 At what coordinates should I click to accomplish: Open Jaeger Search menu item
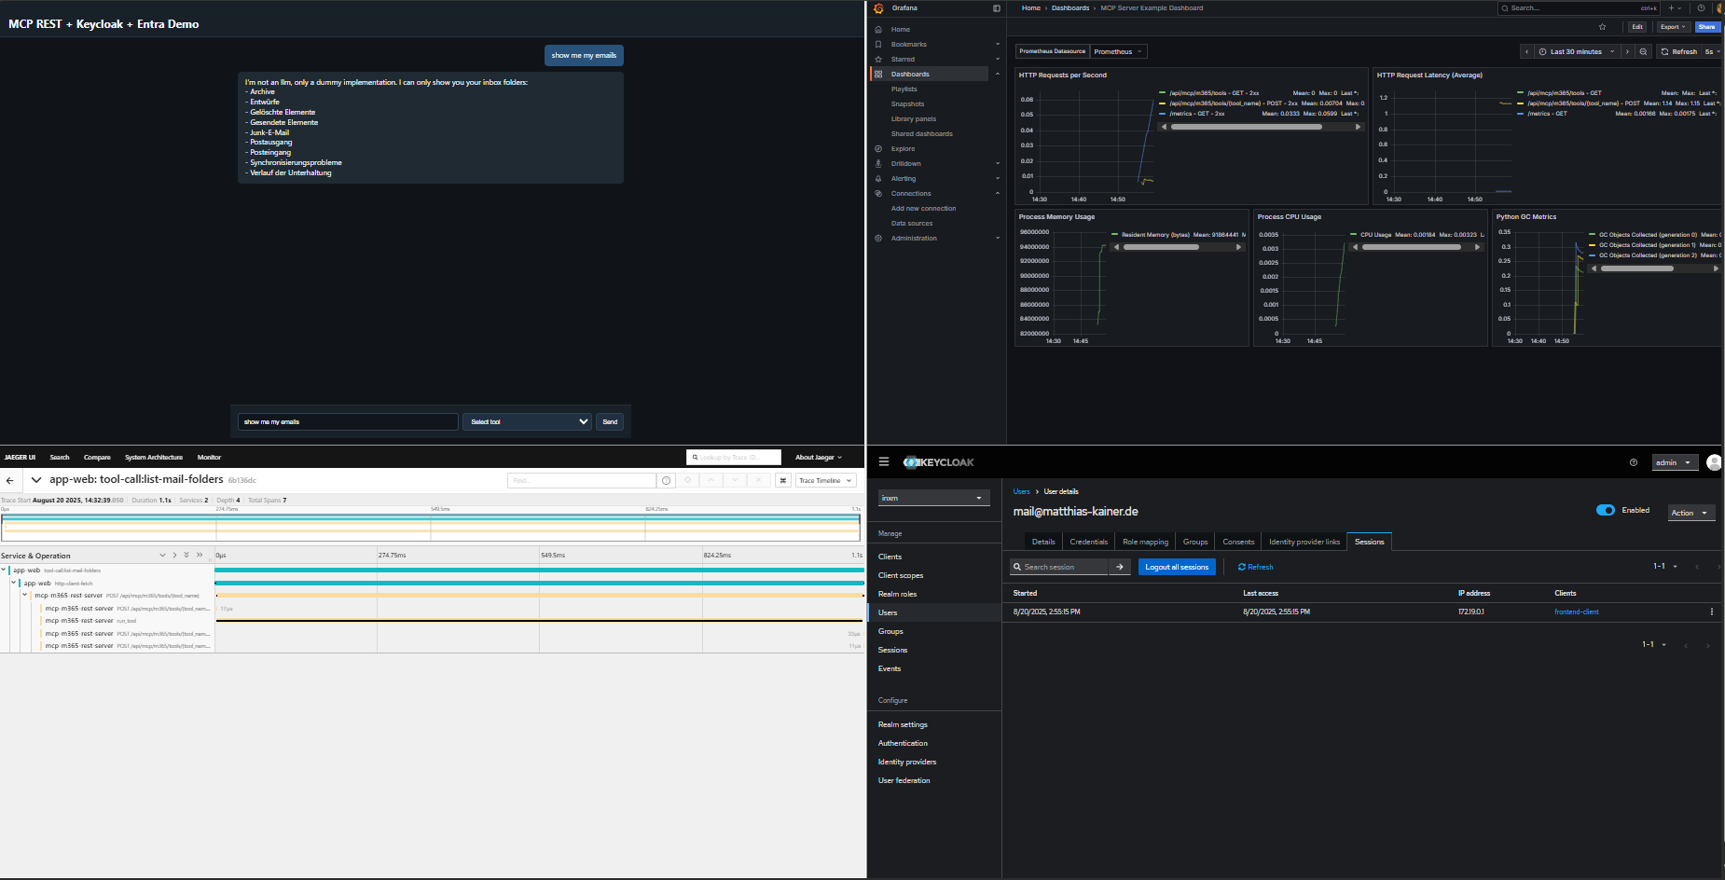pos(60,458)
